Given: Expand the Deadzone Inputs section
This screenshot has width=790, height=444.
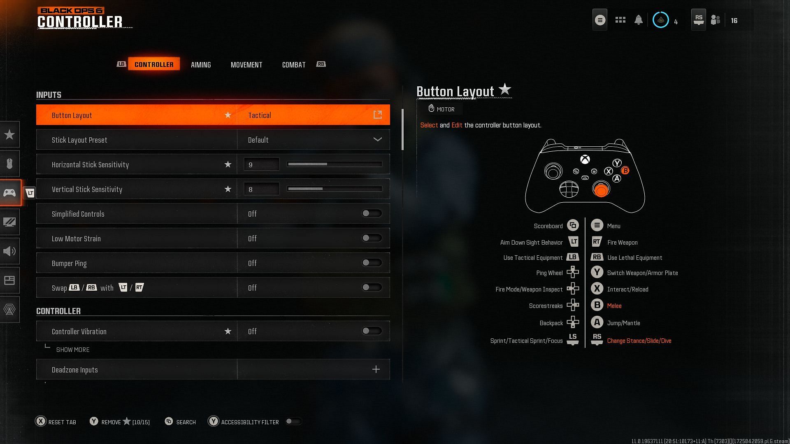Looking at the screenshot, I should 376,369.
